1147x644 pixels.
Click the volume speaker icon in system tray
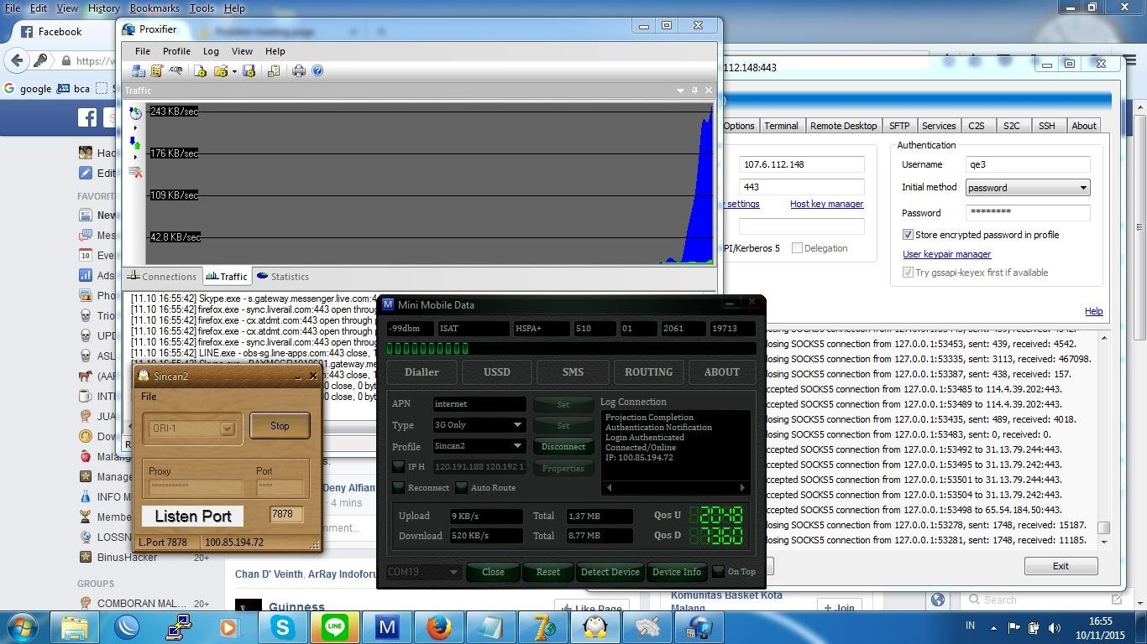(1053, 627)
